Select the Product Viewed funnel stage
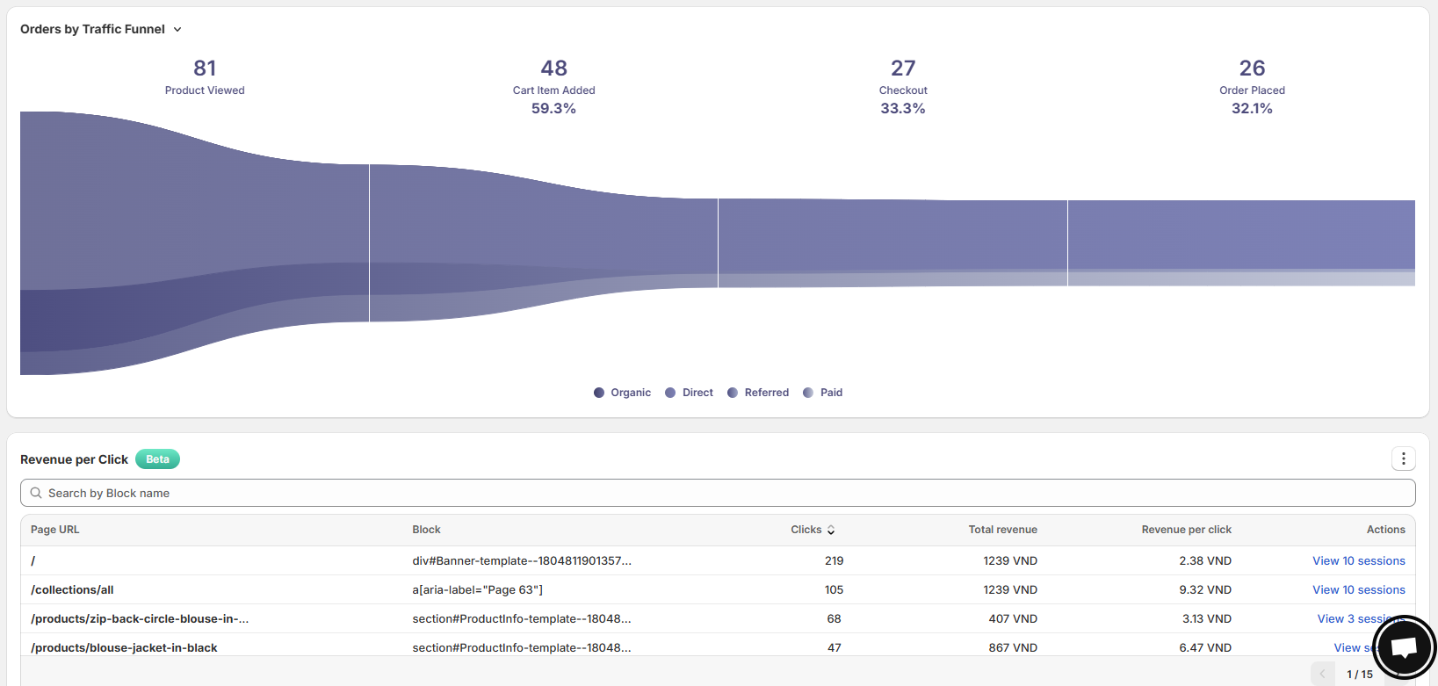 tap(205, 90)
